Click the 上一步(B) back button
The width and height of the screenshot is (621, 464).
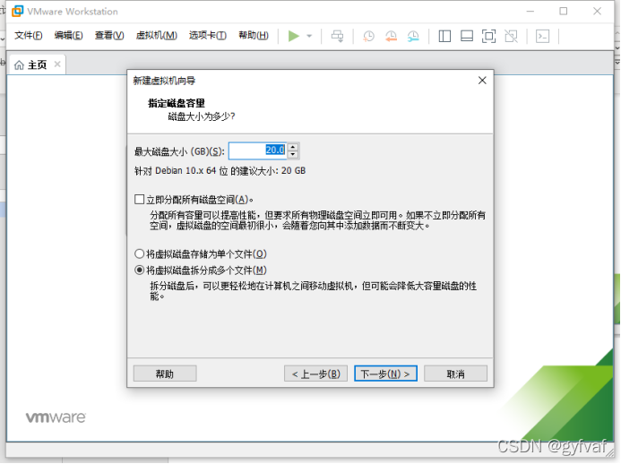pos(315,374)
